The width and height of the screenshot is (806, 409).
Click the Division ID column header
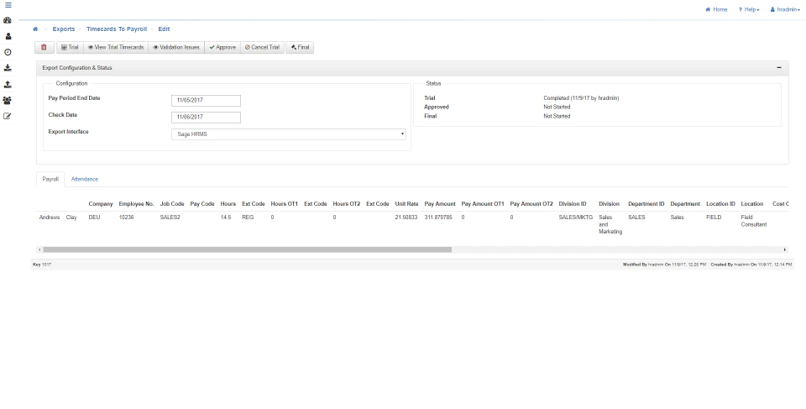(x=573, y=204)
